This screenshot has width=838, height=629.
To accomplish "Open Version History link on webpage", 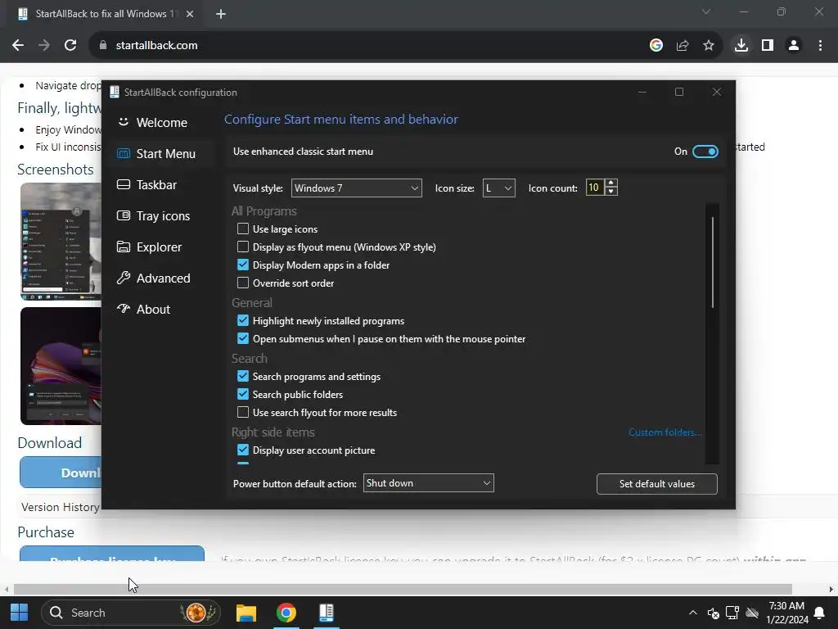I will click(61, 507).
